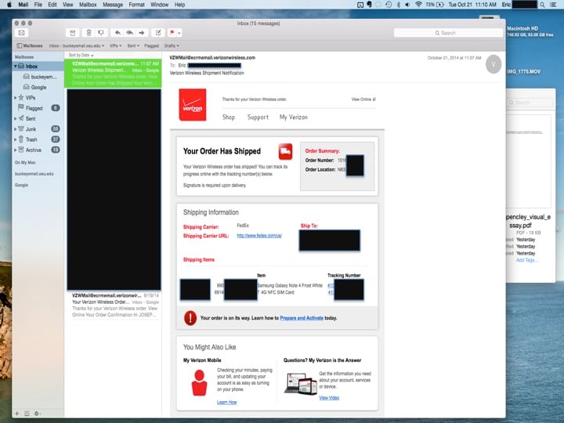This screenshot has height=423, width=564.
Task: Expand the Sent disclosure triangle
Action: tap(16, 118)
